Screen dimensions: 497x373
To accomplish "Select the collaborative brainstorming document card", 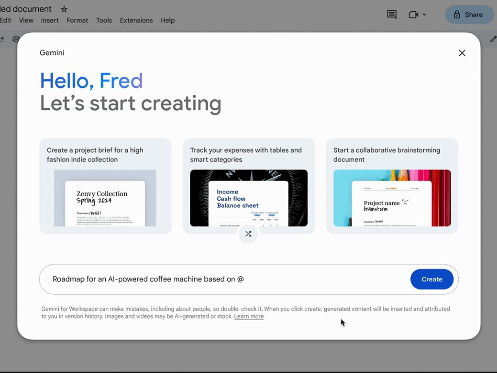I will click(392, 186).
